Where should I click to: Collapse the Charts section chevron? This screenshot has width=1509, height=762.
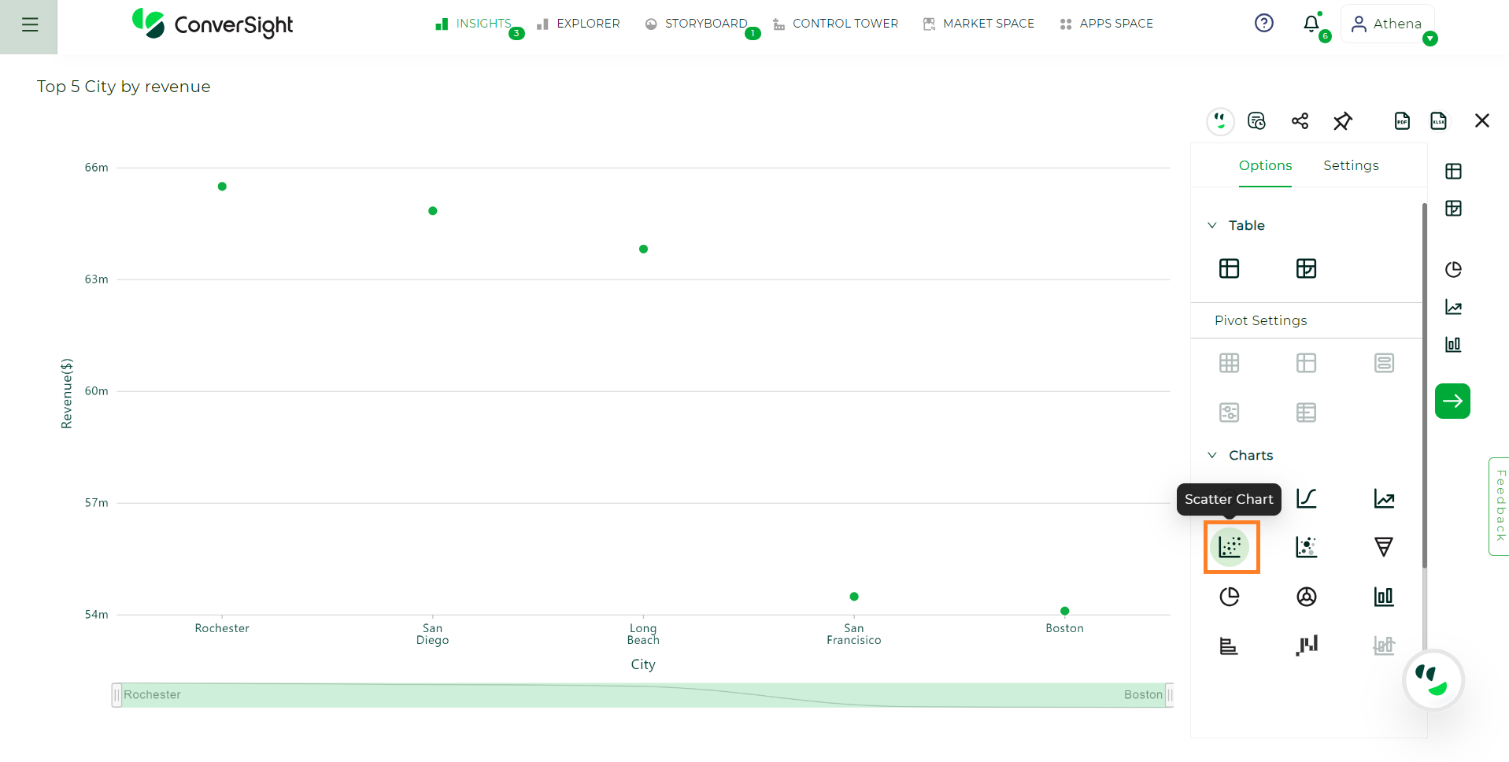tap(1212, 456)
